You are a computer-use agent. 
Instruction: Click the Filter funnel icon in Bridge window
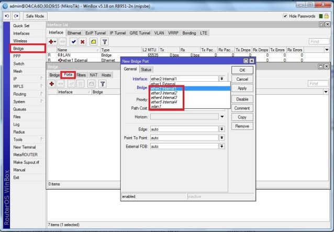[x=103, y=84]
